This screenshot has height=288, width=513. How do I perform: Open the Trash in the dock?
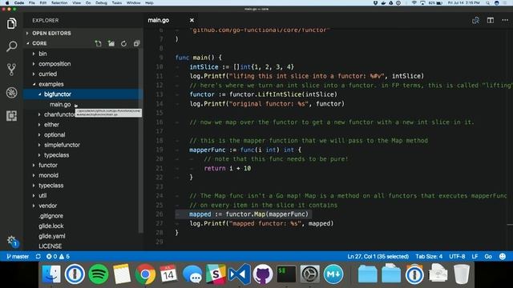pos(462,274)
